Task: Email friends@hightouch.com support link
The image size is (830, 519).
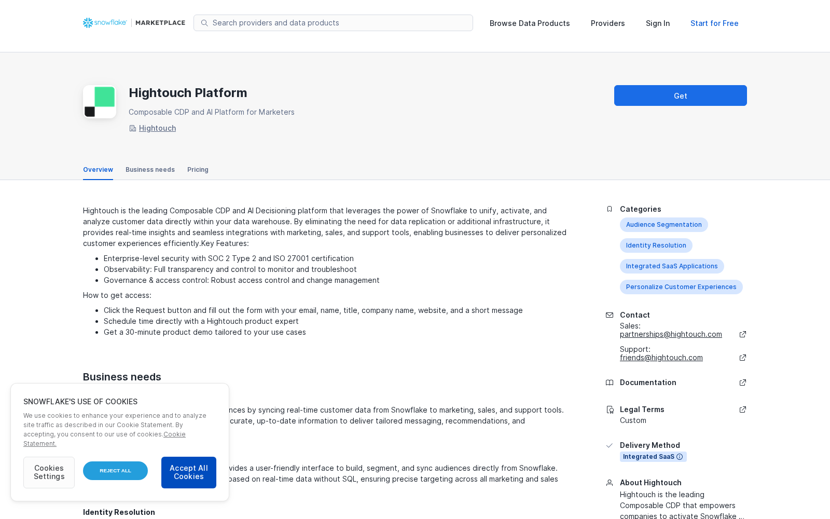Action: click(x=661, y=358)
